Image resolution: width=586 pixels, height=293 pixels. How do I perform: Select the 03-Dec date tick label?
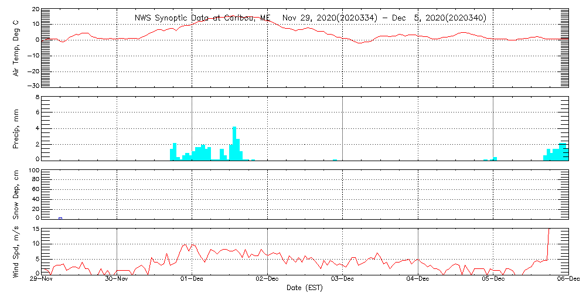(343, 280)
